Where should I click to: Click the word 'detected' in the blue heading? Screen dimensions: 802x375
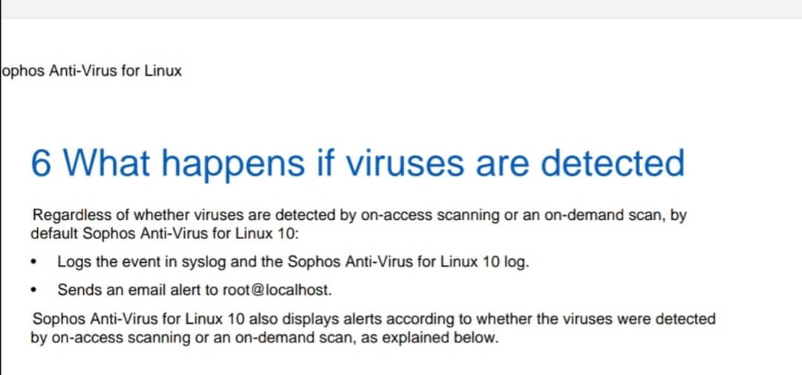(x=613, y=163)
